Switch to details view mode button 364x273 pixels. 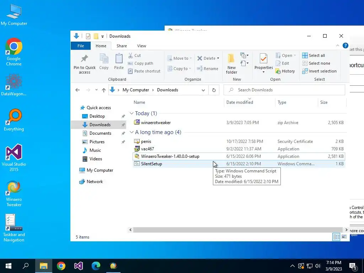tap(336, 236)
